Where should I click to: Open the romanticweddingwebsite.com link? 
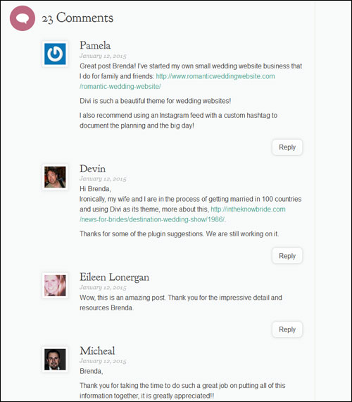pos(215,76)
